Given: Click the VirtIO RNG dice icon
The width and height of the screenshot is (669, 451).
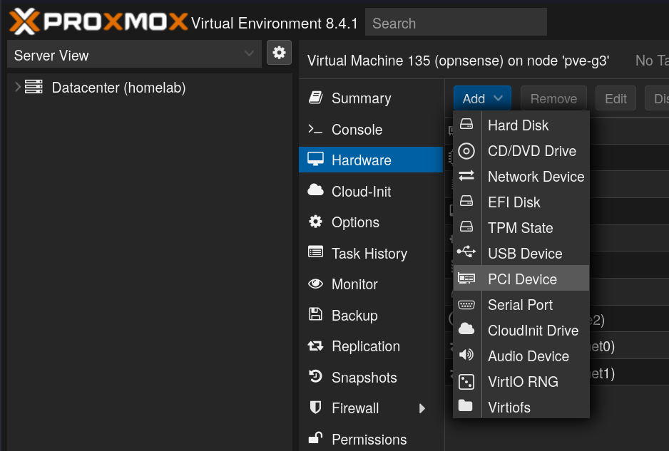Looking at the screenshot, I should 466,382.
